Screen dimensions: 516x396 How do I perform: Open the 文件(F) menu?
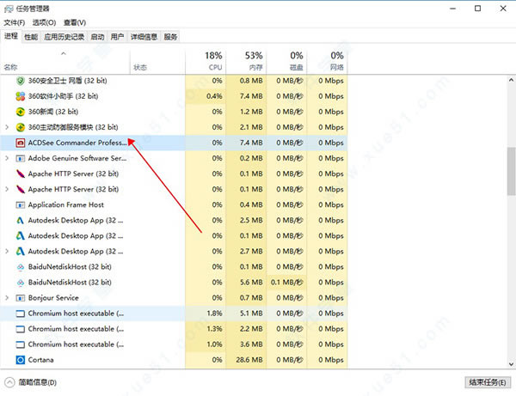click(x=15, y=22)
